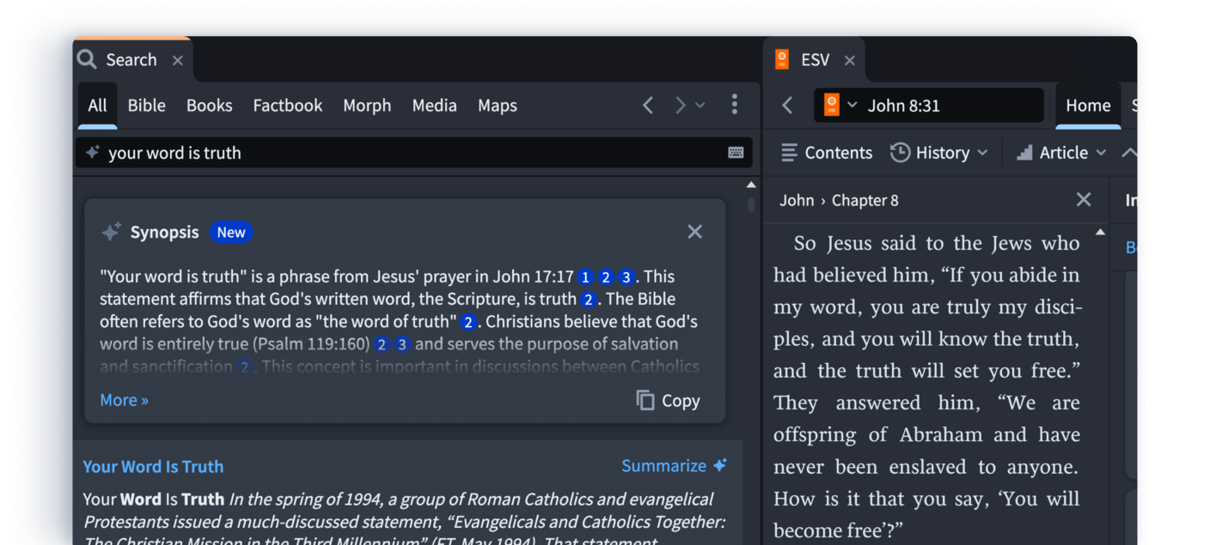The height and width of the screenshot is (545, 1210).
Task: Open the History dropdown chevron
Action: tap(985, 152)
